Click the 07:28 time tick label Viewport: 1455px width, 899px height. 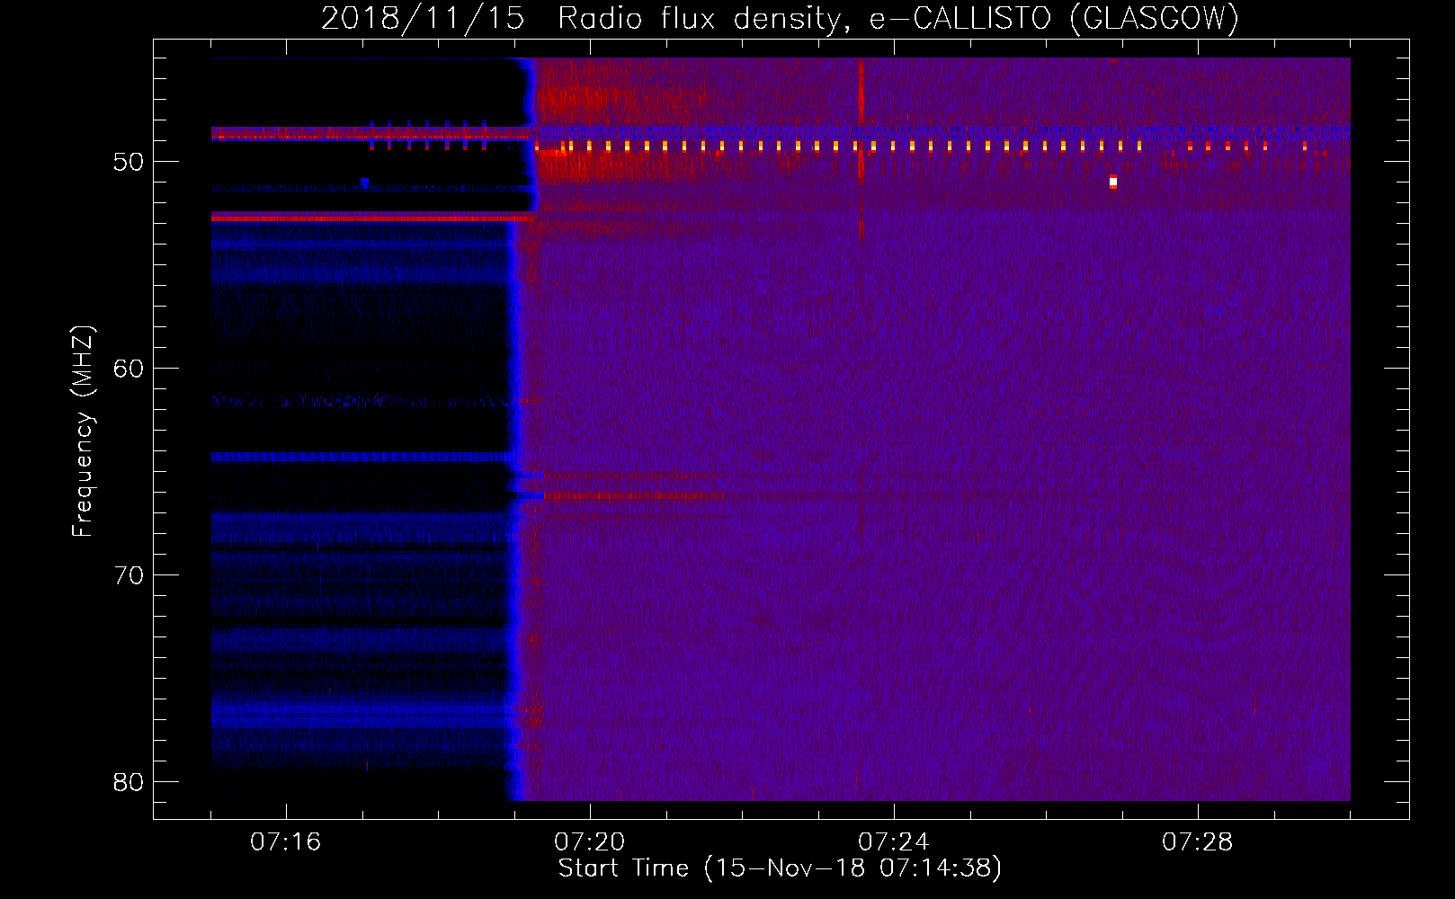click(x=1198, y=842)
